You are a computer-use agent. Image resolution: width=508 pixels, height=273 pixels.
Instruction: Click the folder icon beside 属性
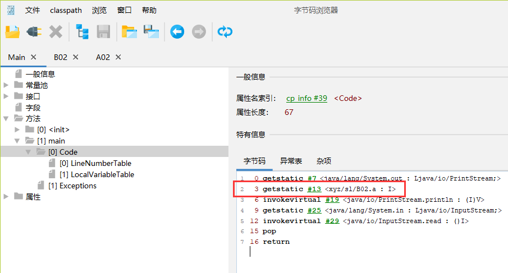(x=19, y=196)
